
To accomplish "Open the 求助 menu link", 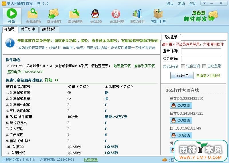I will tap(181, 3).
